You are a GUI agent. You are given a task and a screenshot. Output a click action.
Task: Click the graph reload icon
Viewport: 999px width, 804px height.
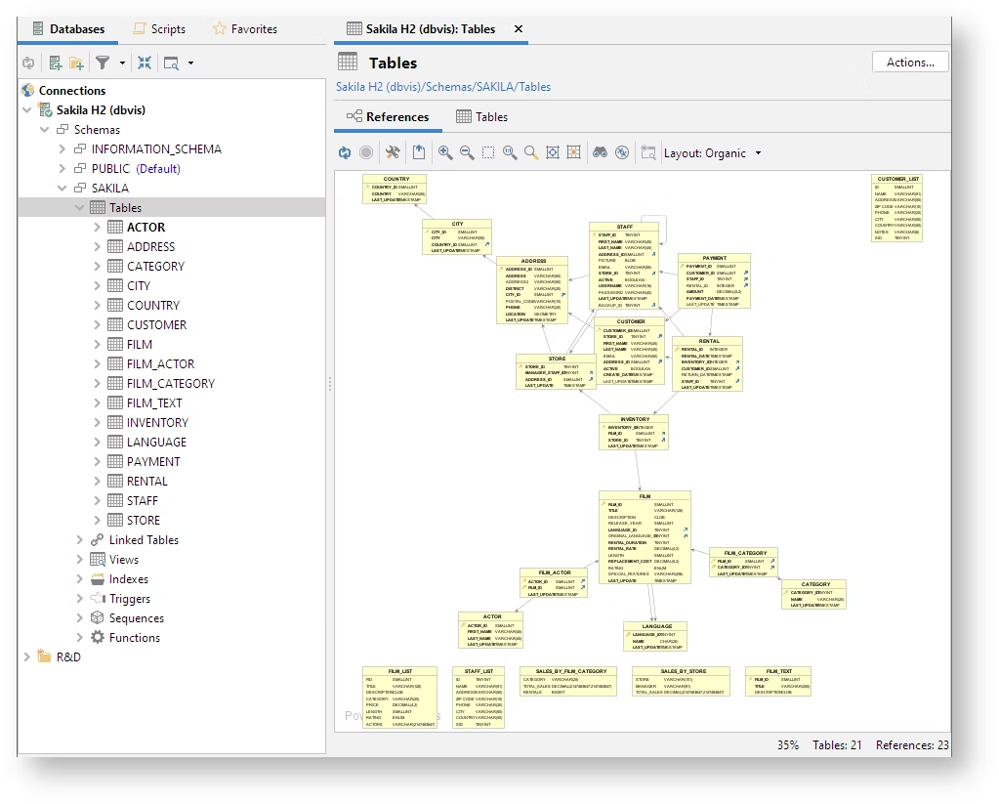tap(345, 152)
